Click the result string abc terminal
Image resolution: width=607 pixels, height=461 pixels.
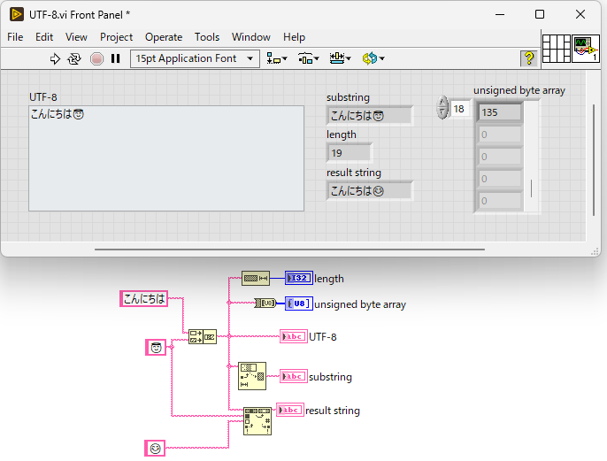290,410
